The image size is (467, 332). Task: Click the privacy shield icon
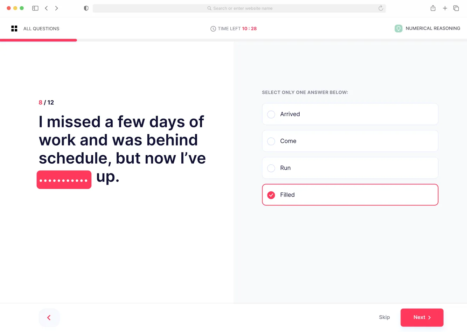86,8
